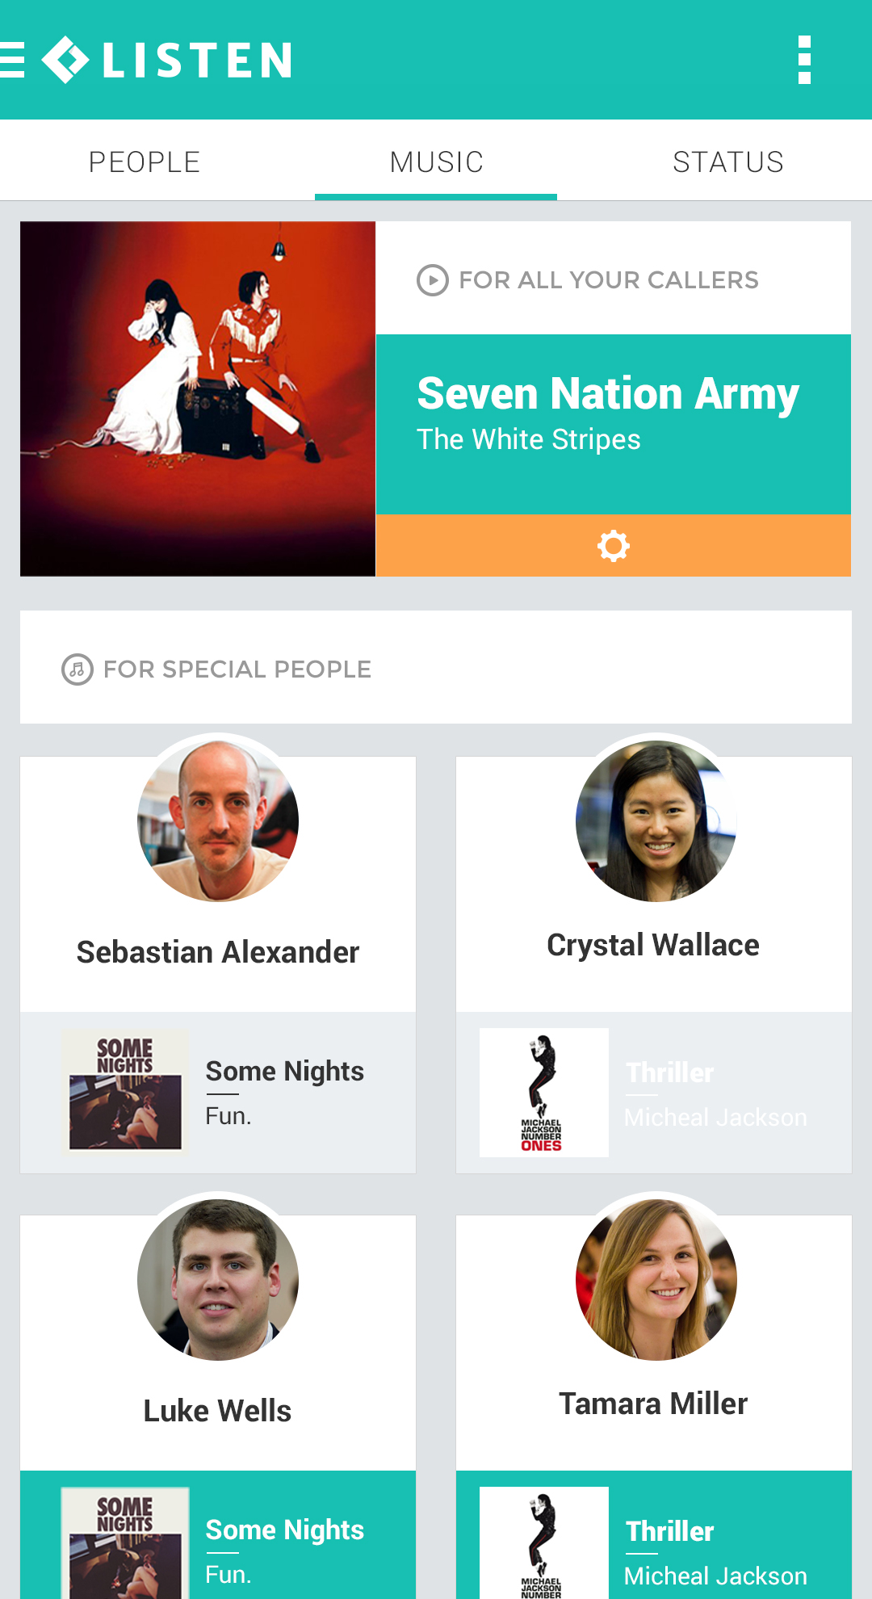Tap the music note icon for special people
872x1599 pixels.
click(x=78, y=669)
